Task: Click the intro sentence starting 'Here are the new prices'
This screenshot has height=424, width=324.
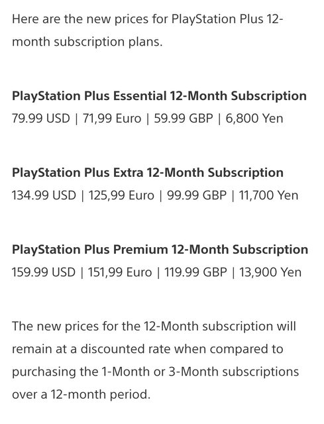Action: click(x=148, y=30)
